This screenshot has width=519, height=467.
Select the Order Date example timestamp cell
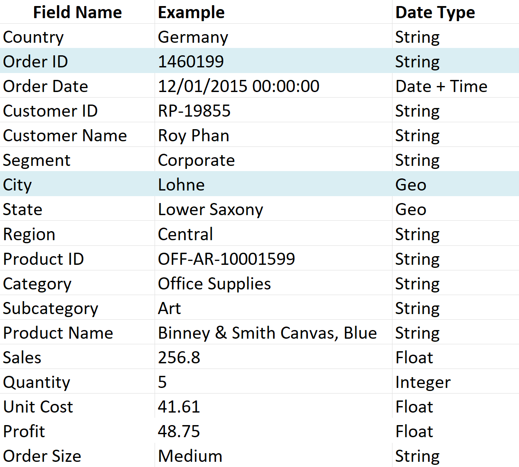pyautogui.click(x=238, y=86)
